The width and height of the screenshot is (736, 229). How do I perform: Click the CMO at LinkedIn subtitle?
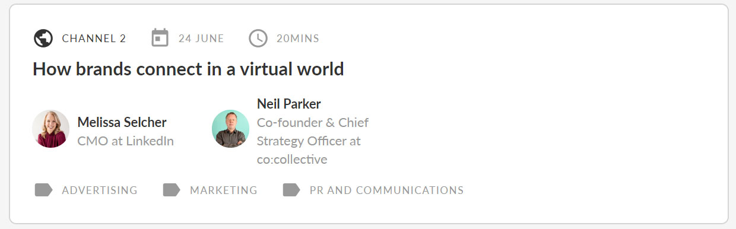[126, 141]
